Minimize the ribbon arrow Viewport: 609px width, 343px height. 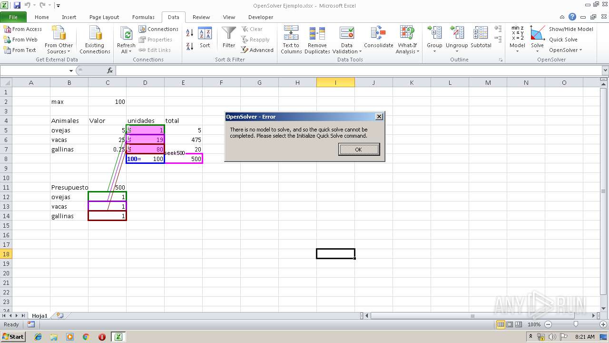[562, 17]
